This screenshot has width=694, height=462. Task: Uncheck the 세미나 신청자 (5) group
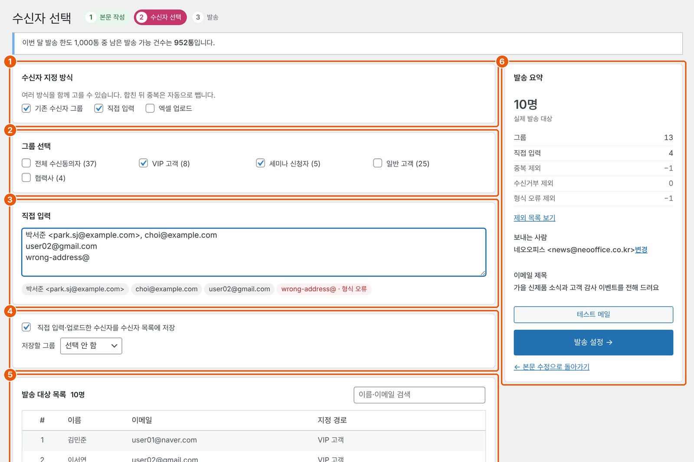[261, 163]
